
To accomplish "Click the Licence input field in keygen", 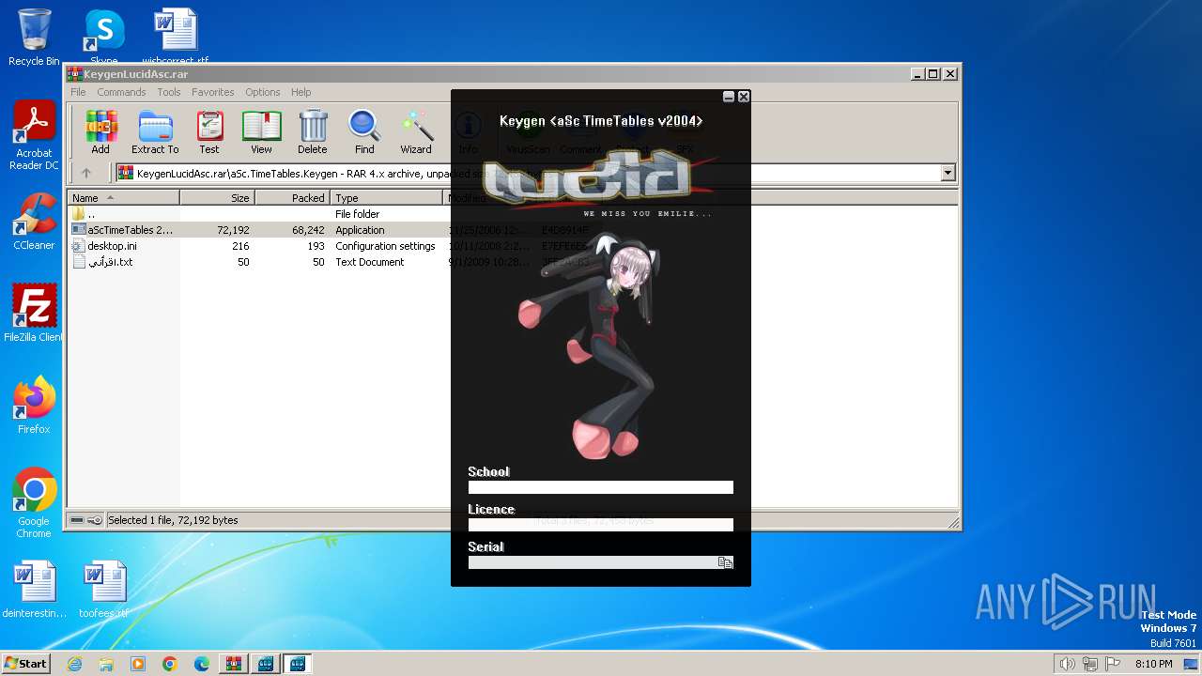I will tap(600, 525).
